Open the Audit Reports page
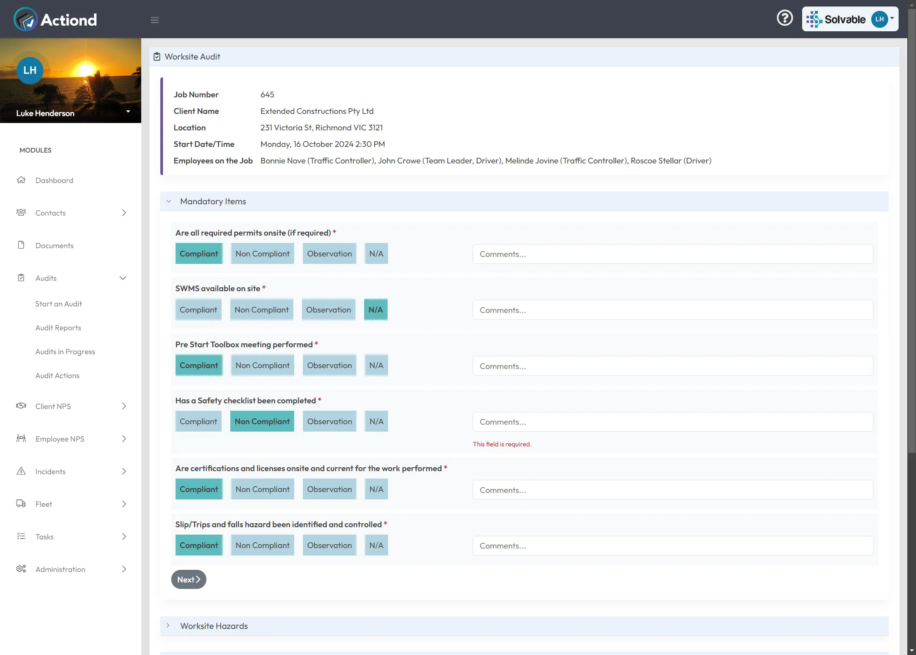The image size is (916, 655). 58,327
